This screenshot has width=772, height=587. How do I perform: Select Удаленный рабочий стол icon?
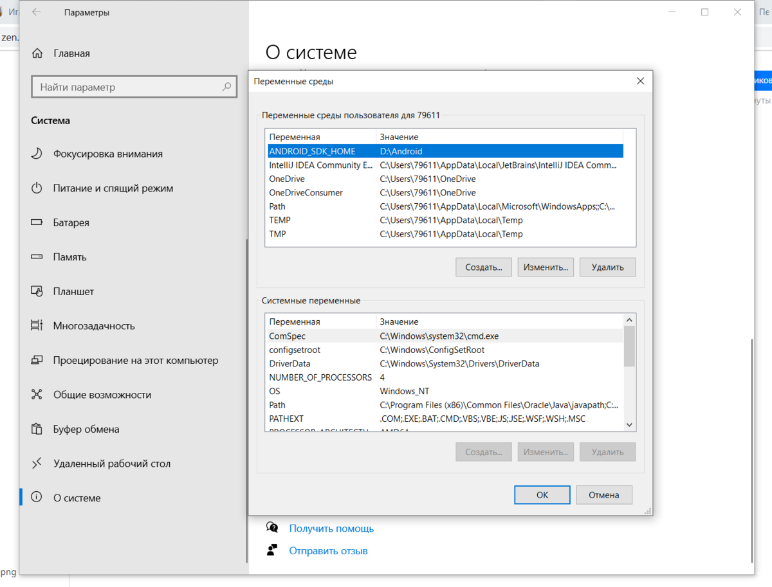tap(37, 464)
